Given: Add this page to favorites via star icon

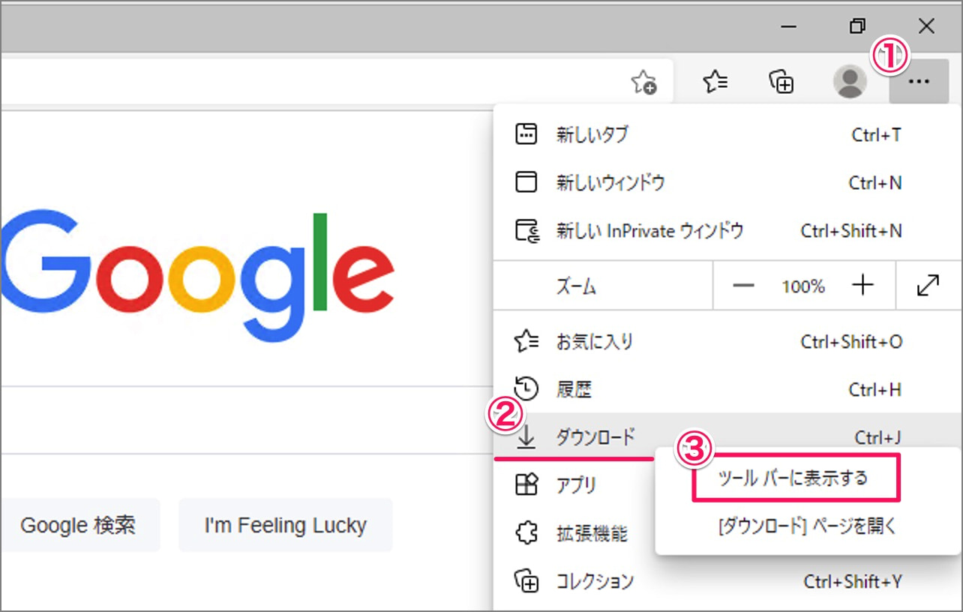Looking at the screenshot, I should coord(643,81).
